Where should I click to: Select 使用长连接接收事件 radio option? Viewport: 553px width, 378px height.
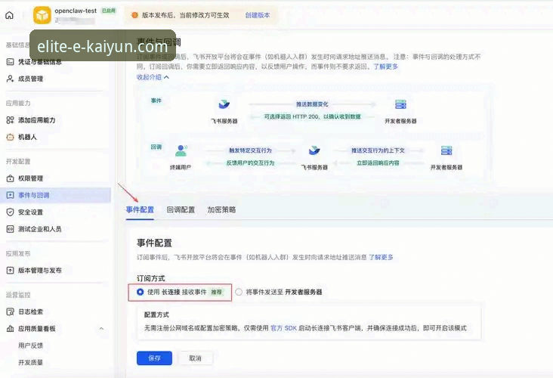140,292
